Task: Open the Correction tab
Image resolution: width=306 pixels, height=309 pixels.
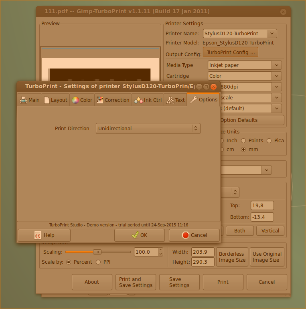Action: point(113,100)
